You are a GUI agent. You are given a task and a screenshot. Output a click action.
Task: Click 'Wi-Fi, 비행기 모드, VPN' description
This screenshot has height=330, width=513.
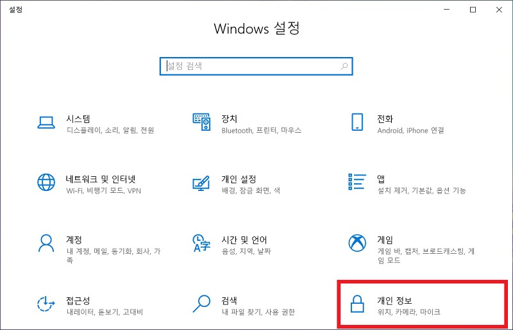coord(103,191)
